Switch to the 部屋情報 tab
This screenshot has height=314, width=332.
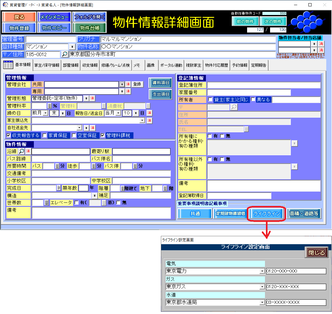click(71, 65)
